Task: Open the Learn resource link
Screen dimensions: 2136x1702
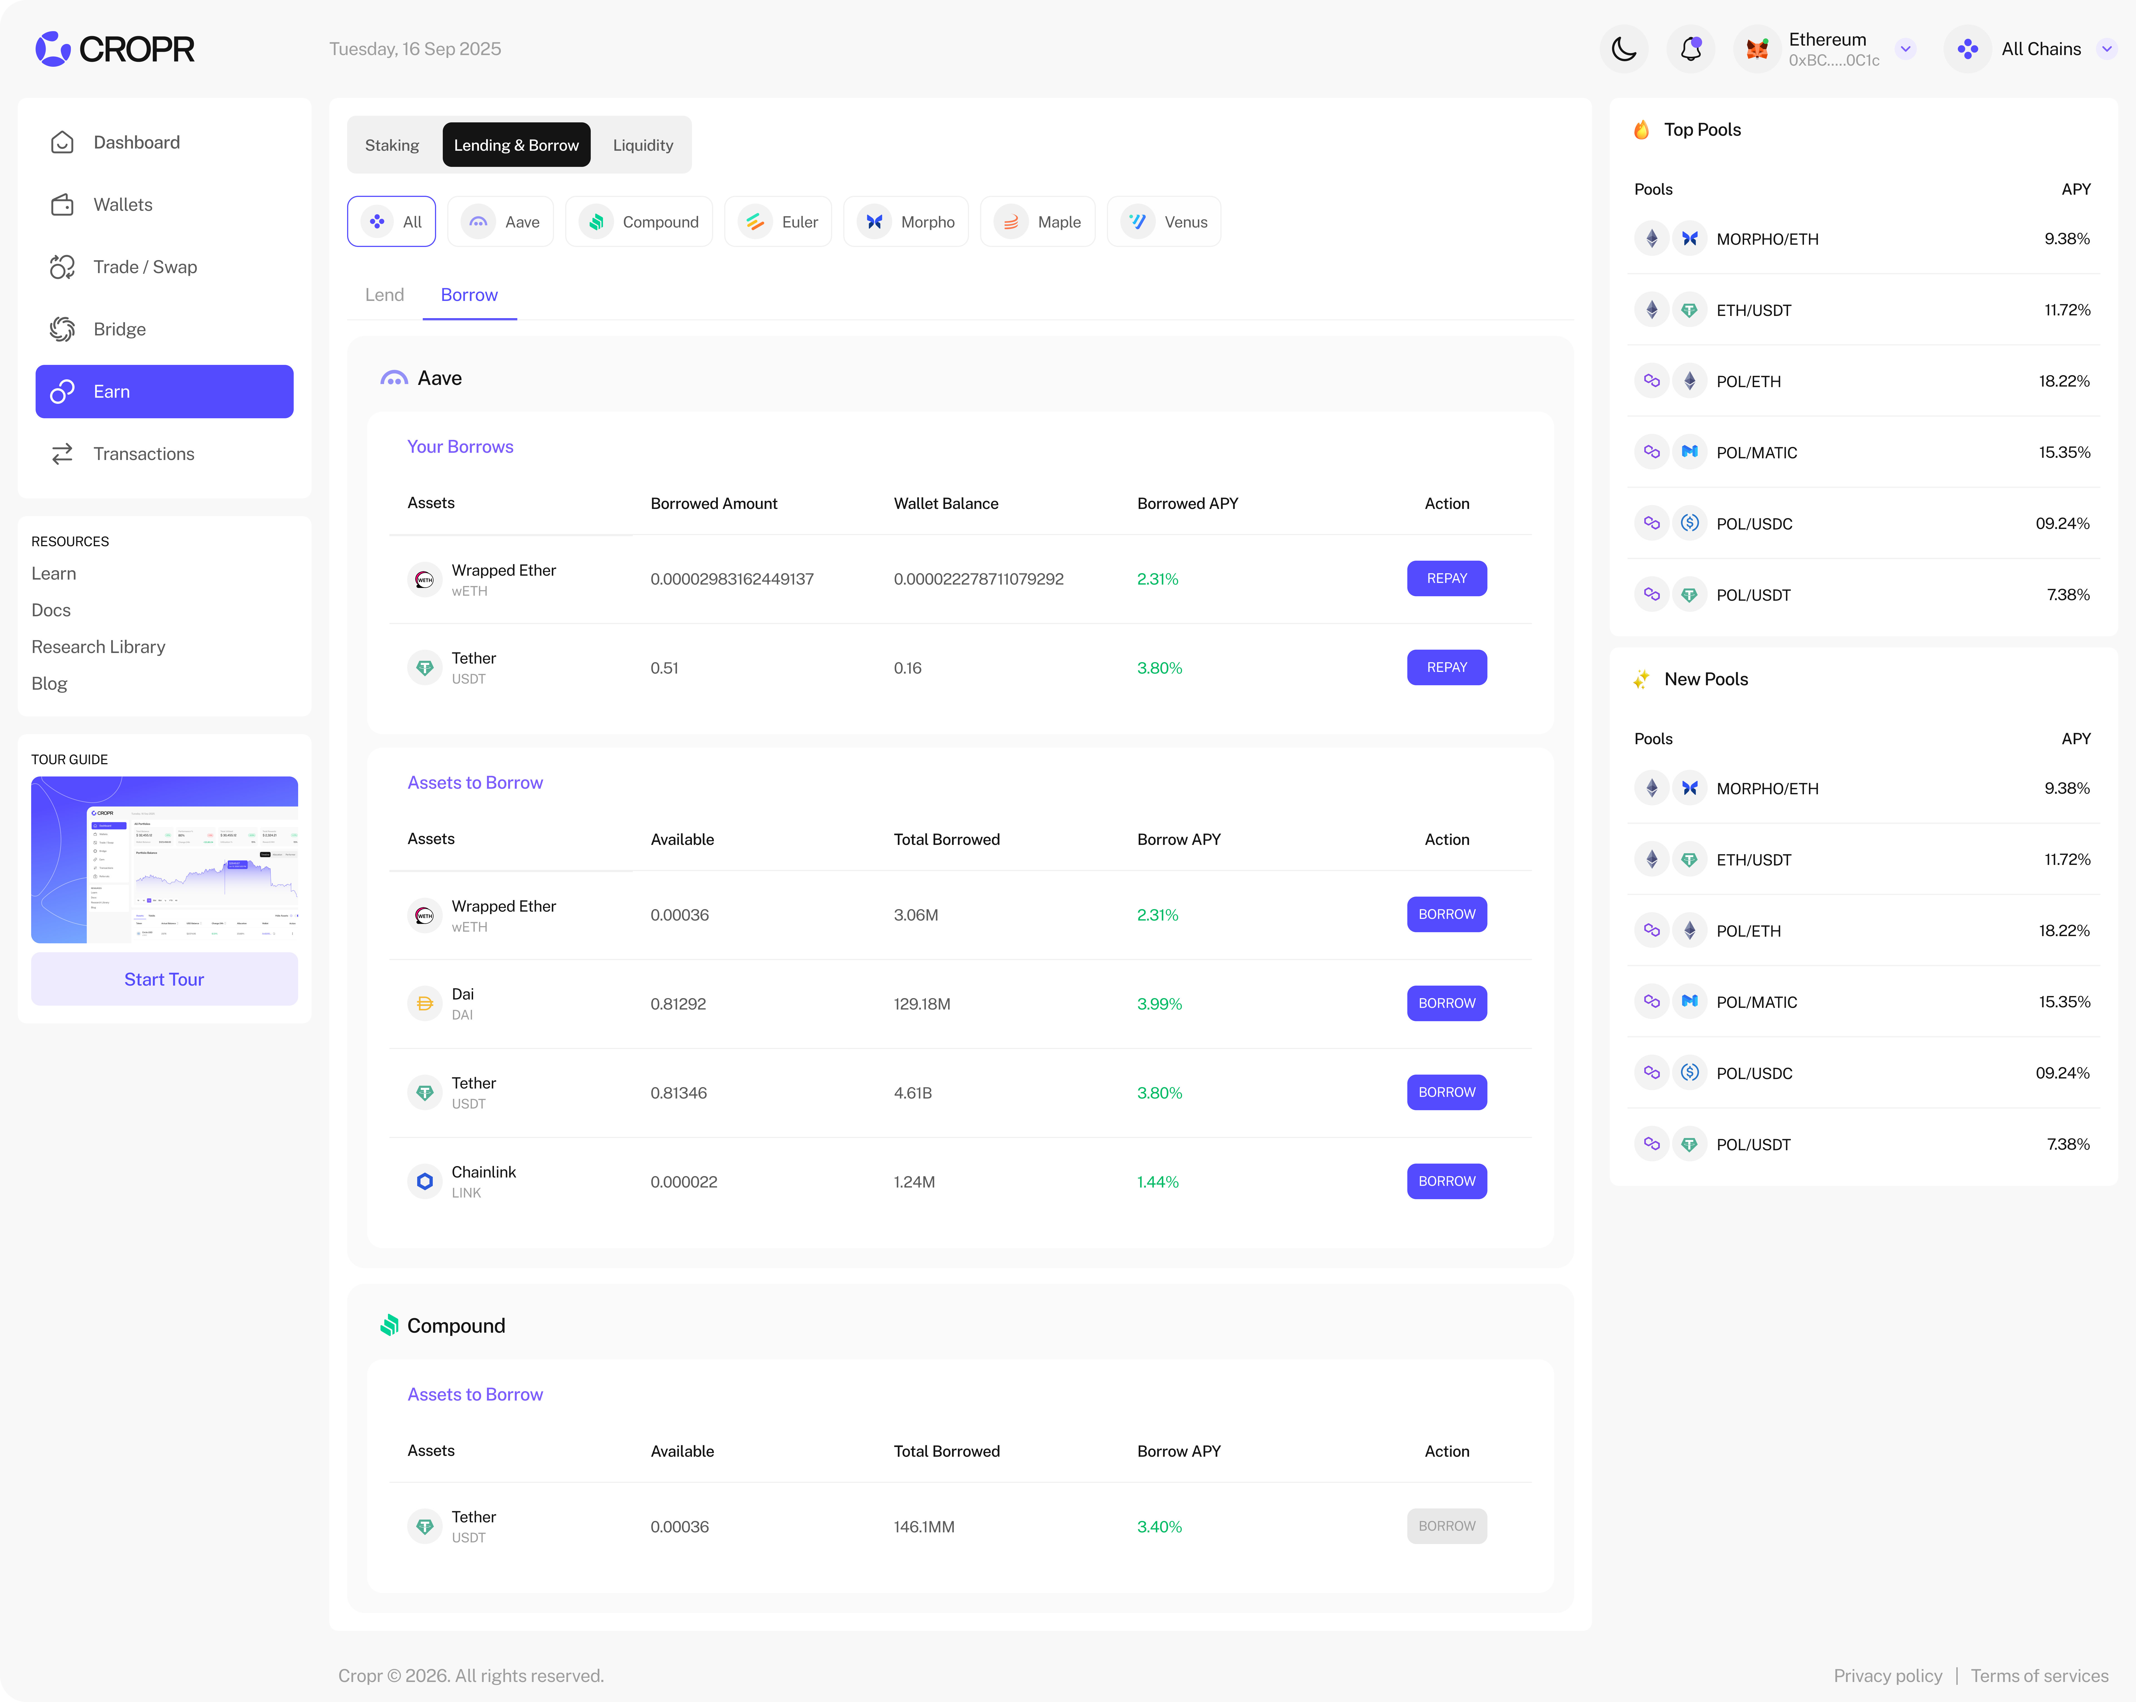Action: 53,574
